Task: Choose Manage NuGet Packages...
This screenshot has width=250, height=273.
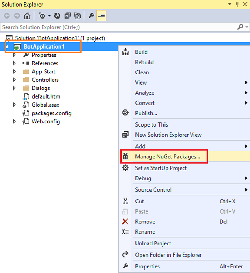Action: (184, 156)
